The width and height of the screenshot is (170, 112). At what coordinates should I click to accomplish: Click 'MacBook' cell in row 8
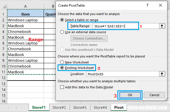25,55
